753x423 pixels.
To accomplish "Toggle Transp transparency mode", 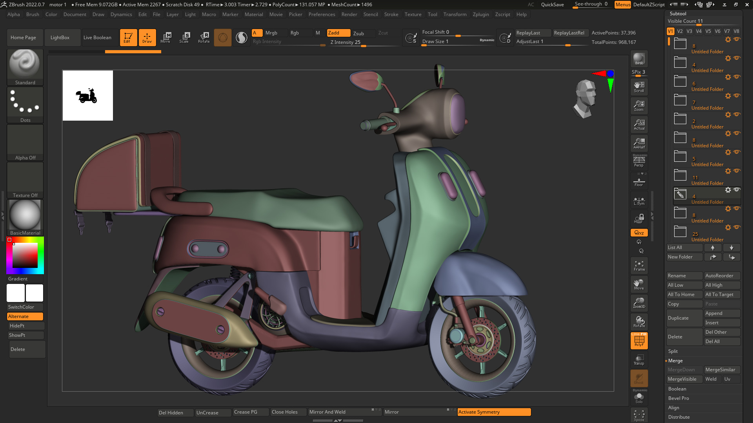I will tap(639, 360).
